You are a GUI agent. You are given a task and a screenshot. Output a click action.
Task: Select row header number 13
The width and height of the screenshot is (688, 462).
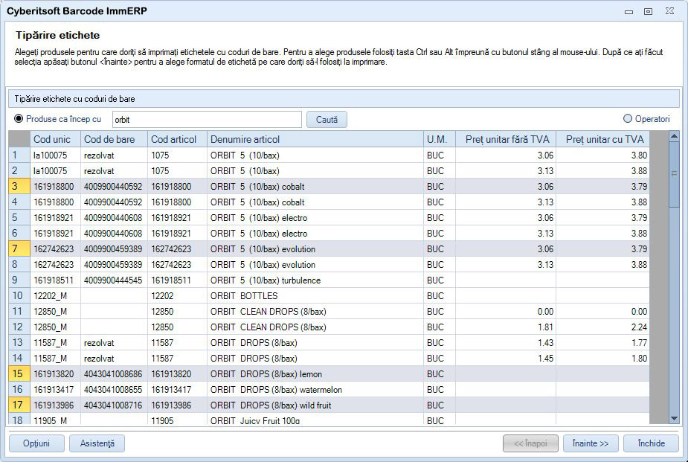(19, 343)
